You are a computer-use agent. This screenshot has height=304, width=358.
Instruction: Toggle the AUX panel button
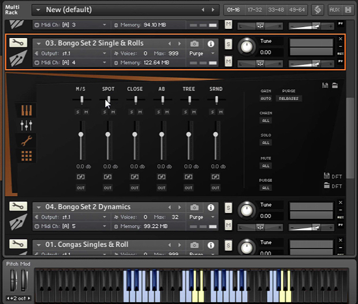click(x=334, y=10)
